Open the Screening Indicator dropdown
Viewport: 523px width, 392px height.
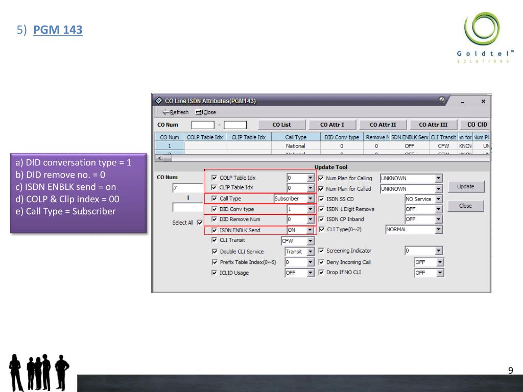pyautogui.click(x=439, y=251)
